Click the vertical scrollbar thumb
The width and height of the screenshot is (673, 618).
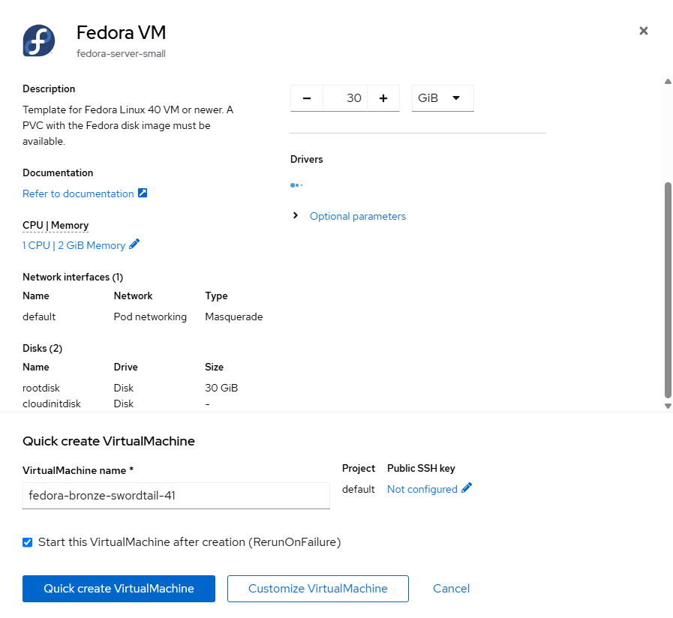click(668, 290)
